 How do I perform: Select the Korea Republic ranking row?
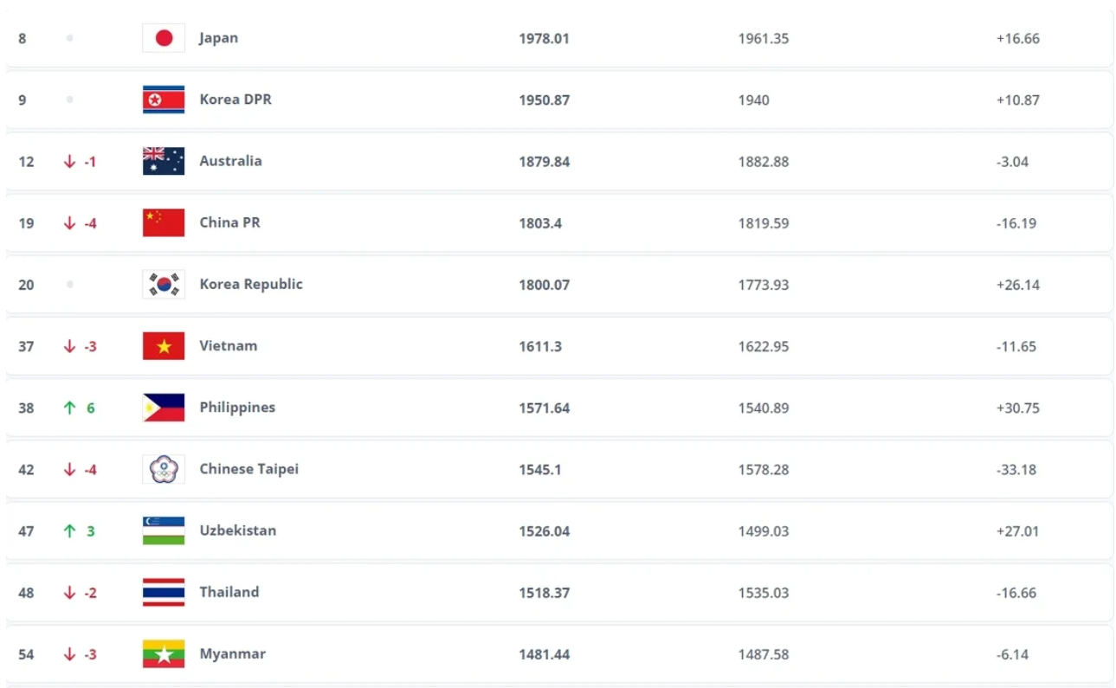559,284
